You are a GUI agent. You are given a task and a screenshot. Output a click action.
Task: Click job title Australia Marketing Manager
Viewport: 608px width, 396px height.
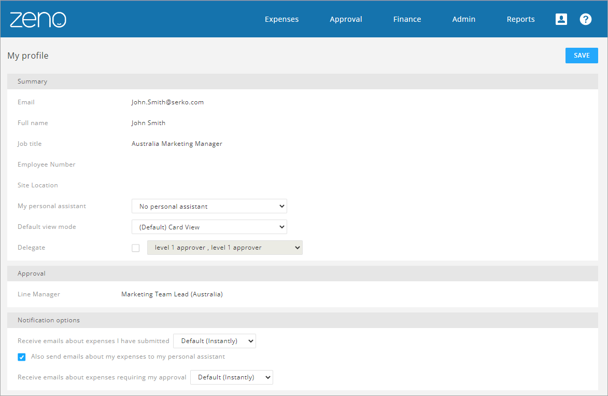click(177, 144)
